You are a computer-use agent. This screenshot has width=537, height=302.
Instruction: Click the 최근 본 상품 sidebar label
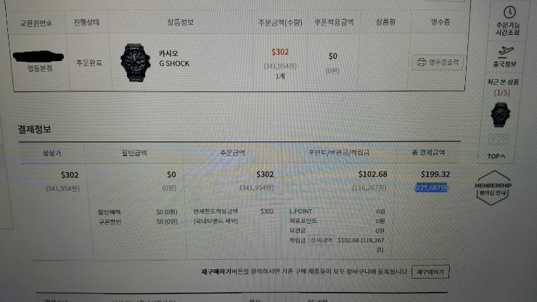[x=503, y=82]
